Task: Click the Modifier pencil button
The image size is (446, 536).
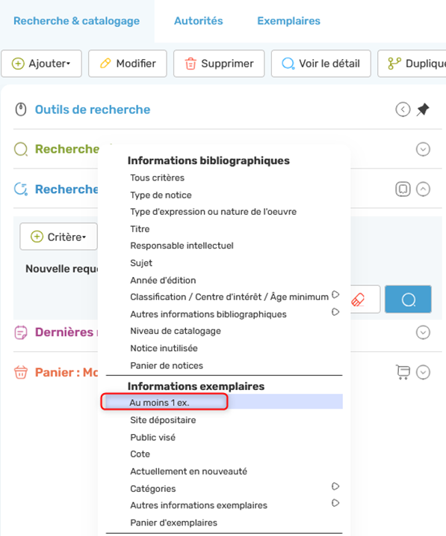Action: coord(128,64)
